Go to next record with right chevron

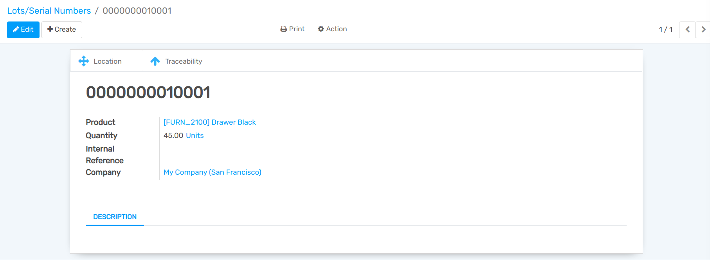[703, 30]
